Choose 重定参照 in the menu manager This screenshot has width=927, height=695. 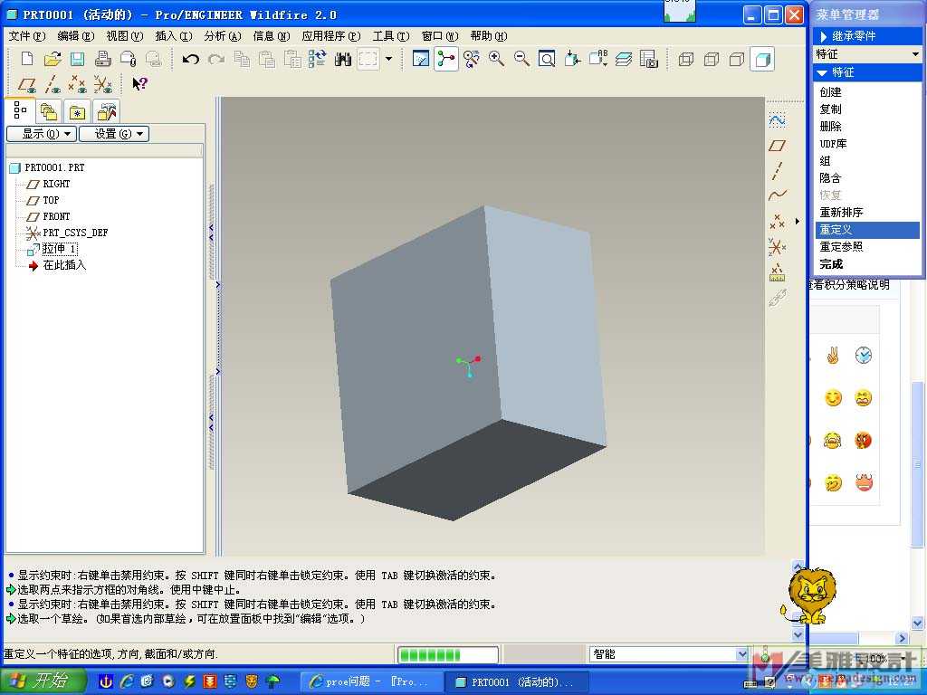pos(841,247)
